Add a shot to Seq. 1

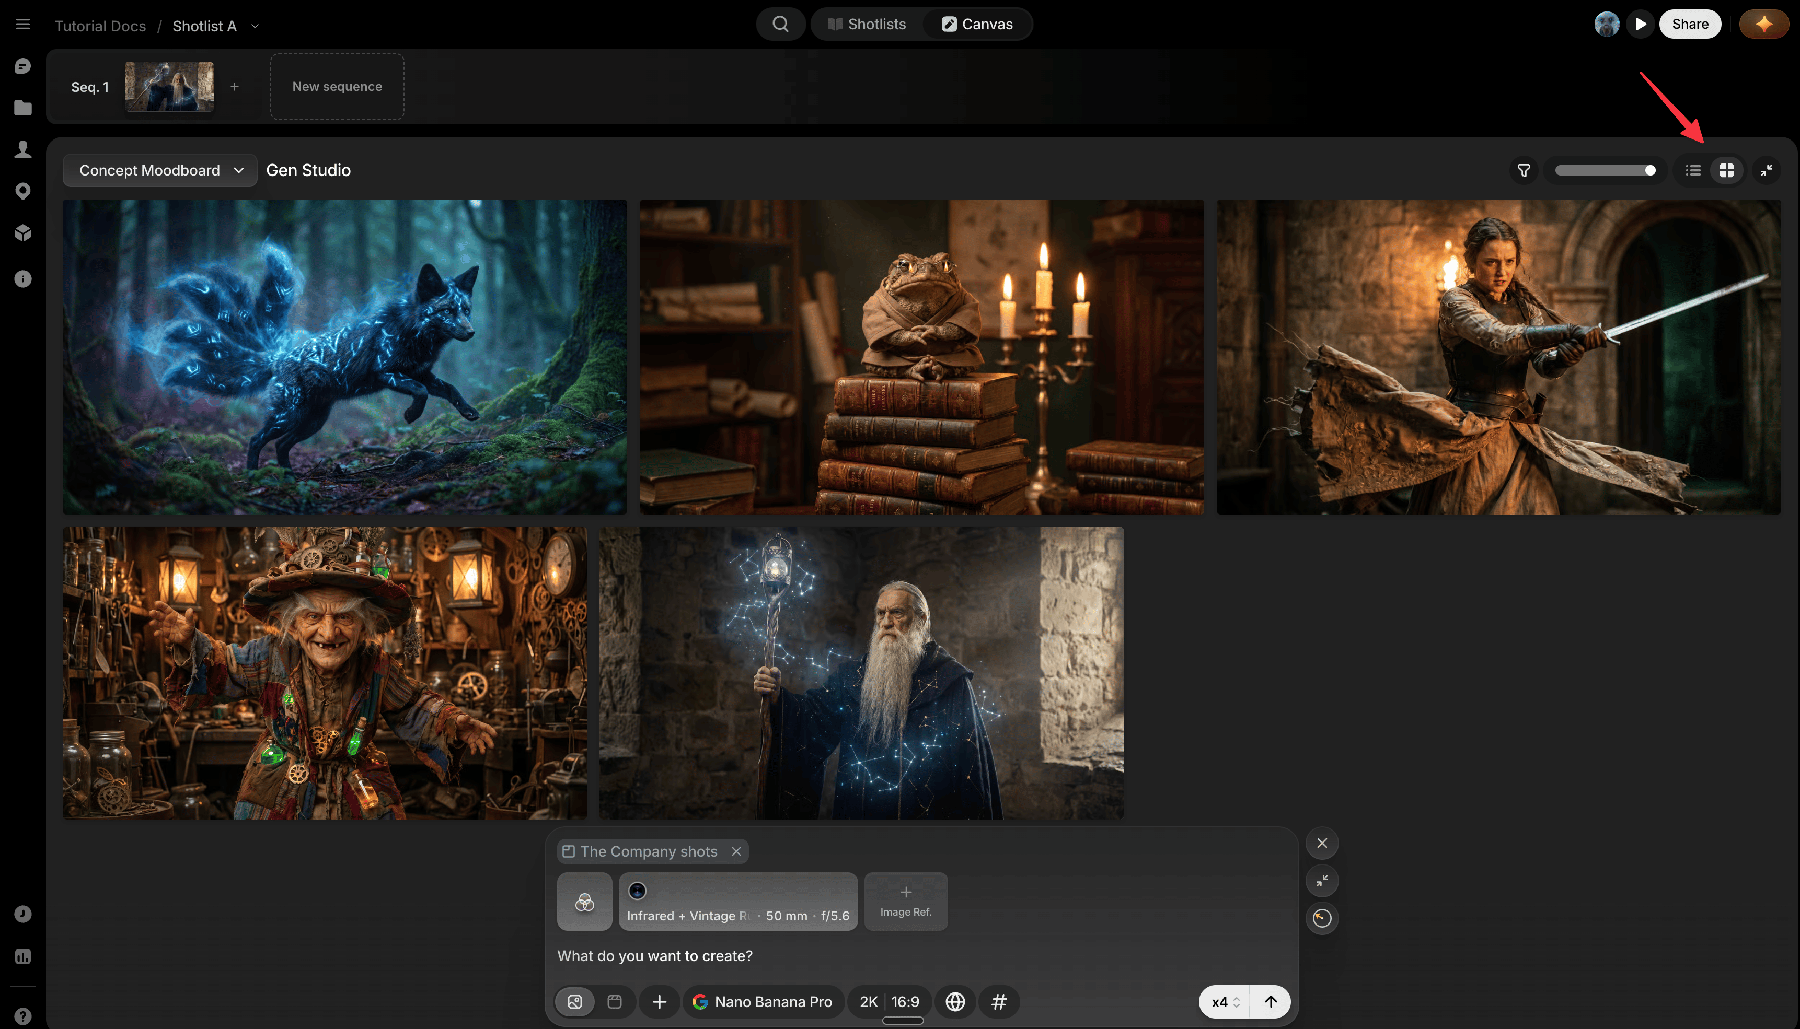[235, 87]
